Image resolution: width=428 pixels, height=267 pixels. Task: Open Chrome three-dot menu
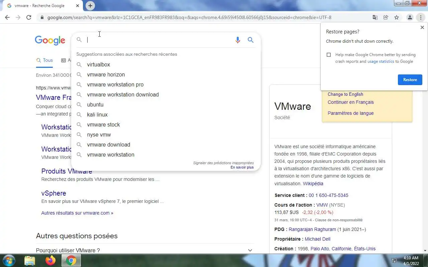click(420, 17)
